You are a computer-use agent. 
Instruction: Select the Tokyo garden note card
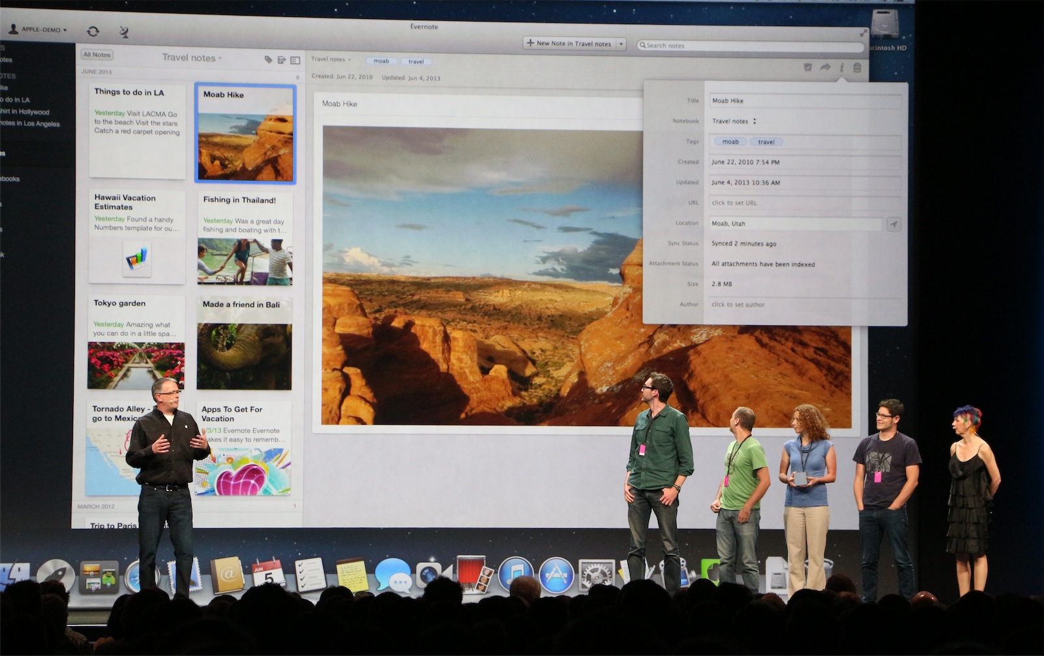[x=136, y=343]
